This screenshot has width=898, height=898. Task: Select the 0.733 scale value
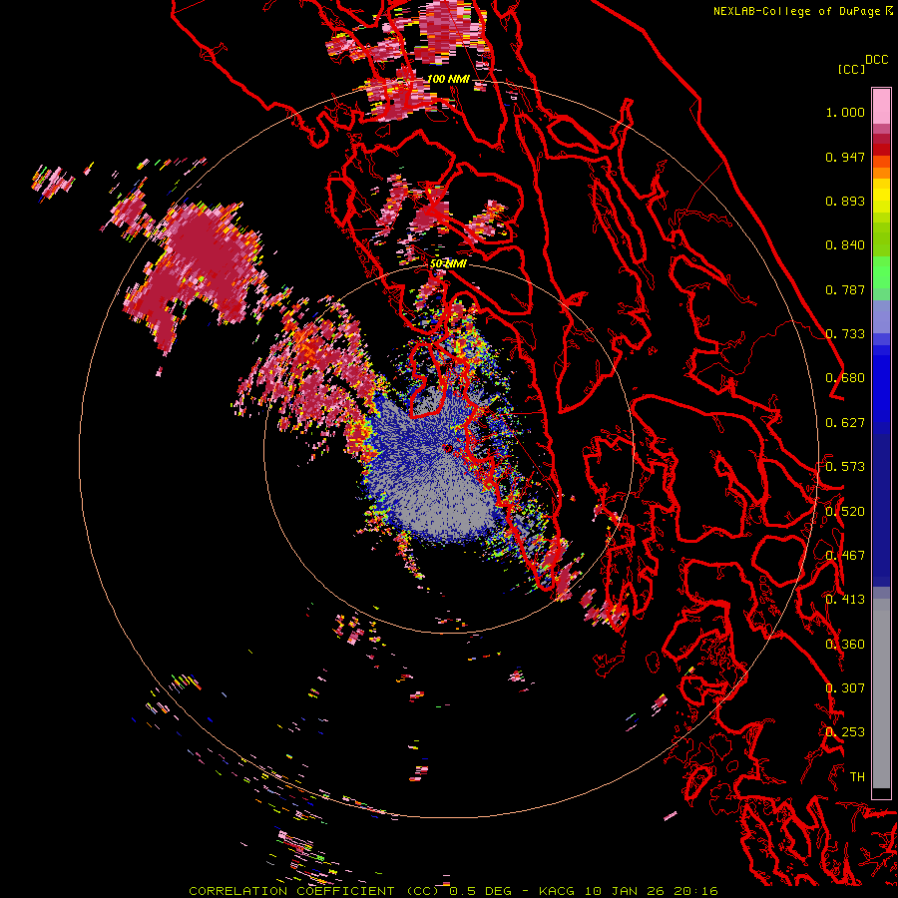pyautogui.click(x=845, y=334)
